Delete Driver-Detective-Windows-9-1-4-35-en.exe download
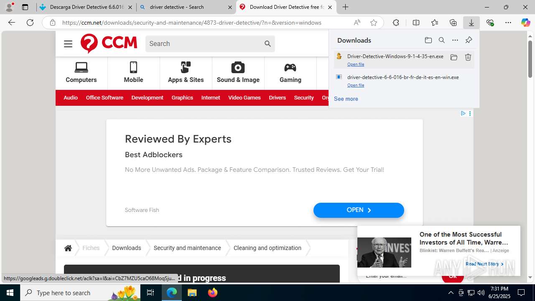Screen dimensions: 535x301 (468, 57)
